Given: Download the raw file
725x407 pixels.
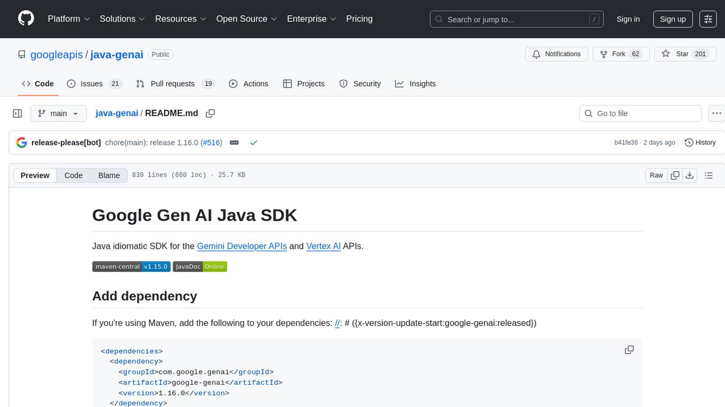Looking at the screenshot, I should click(689, 175).
